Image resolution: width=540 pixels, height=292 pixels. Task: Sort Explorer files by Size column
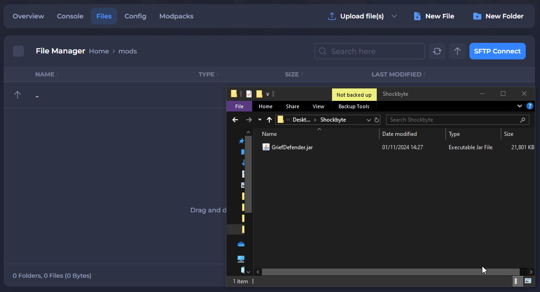[x=517, y=134]
